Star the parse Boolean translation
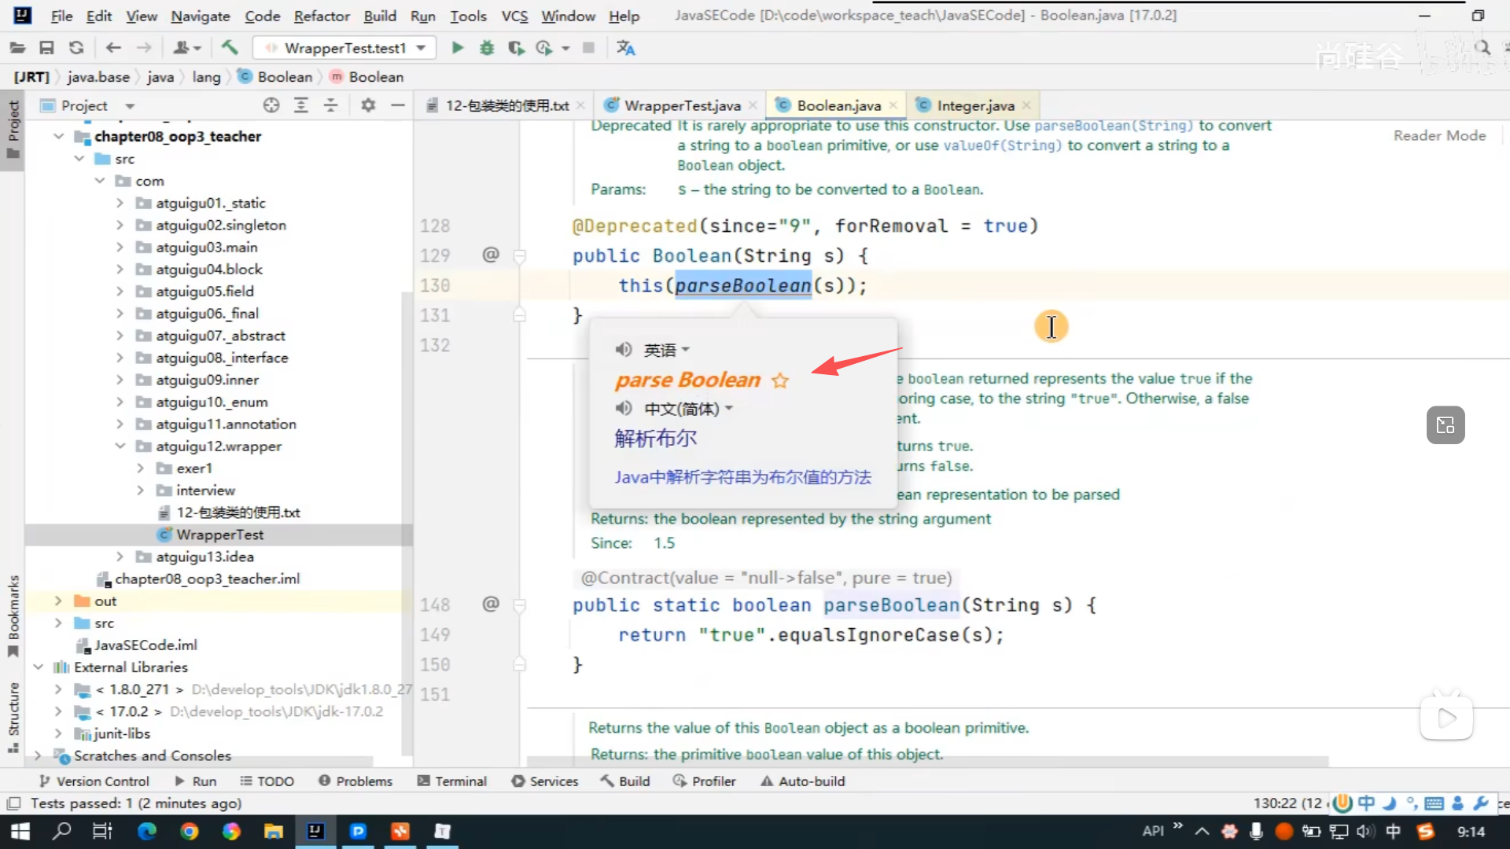The height and width of the screenshot is (849, 1510). point(780,381)
